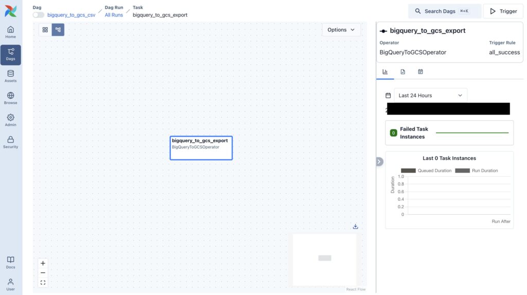The image size is (527, 295).
Task: Download the graph image via download icon
Action: (355, 227)
